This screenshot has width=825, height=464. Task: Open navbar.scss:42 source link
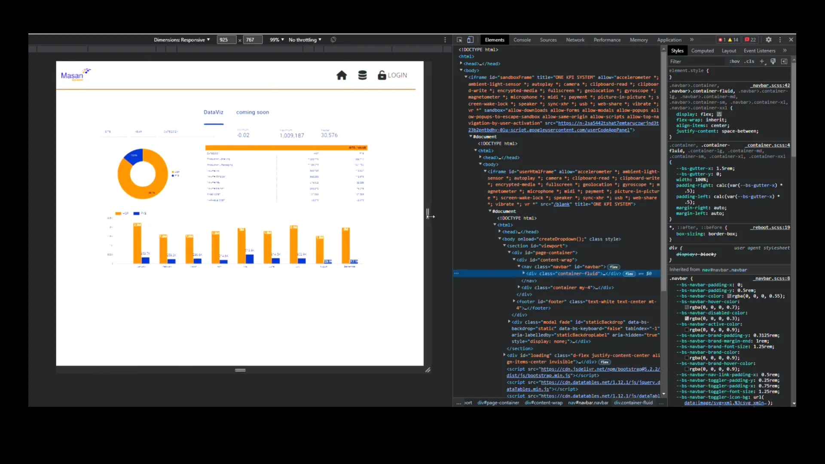(x=771, y=85)
